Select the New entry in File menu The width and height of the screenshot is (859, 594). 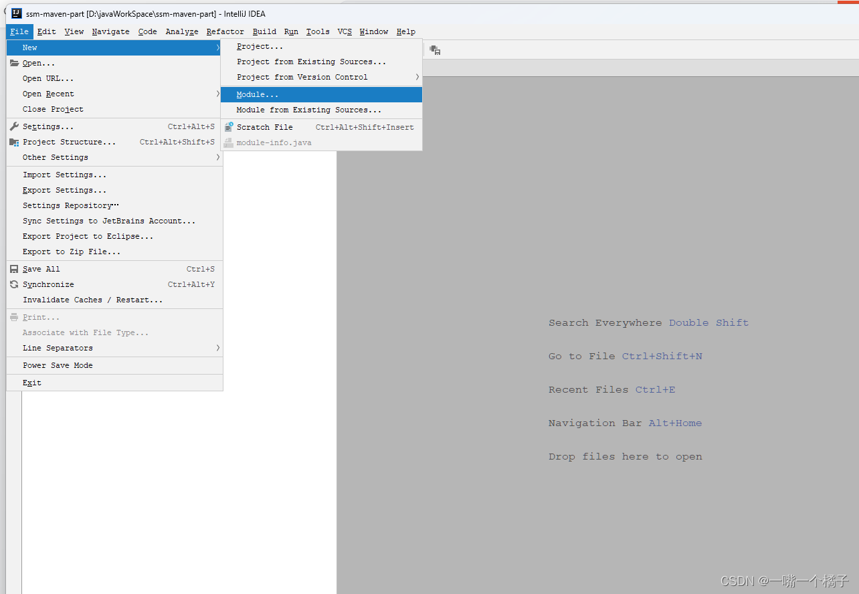[x=114, y=47]
